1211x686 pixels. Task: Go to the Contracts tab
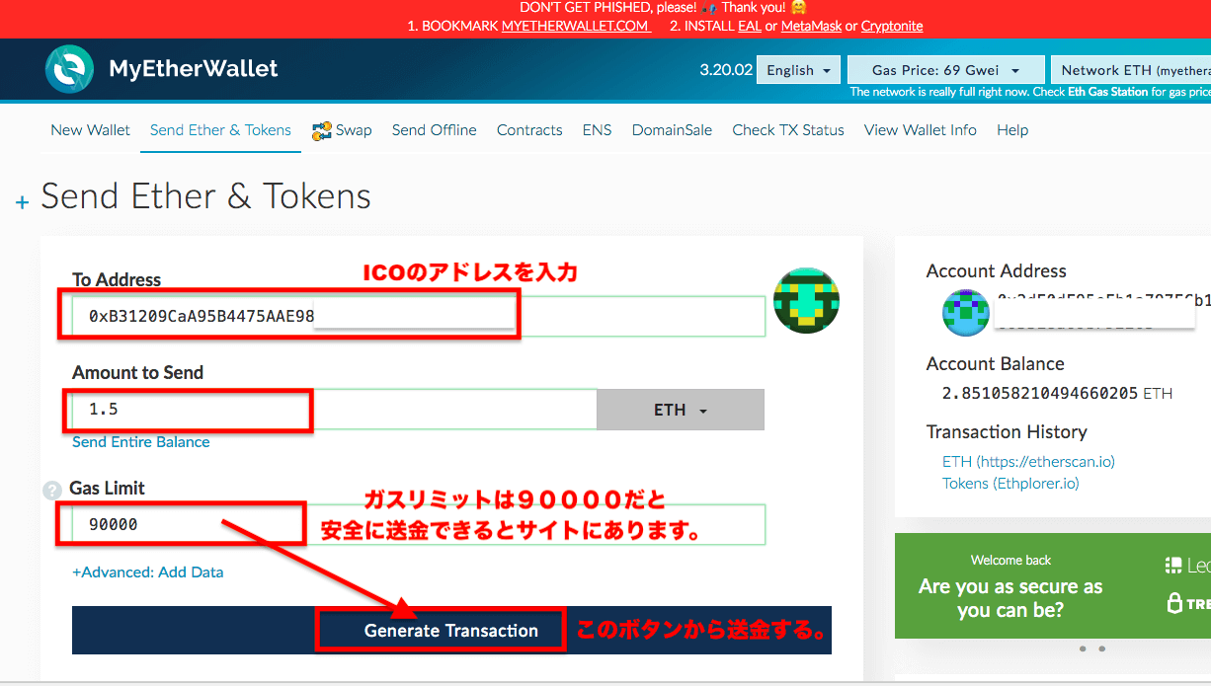pos(529,130)
